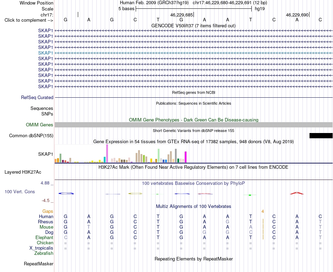This screenshot has width=333, height=272.
Task: Click the gray OMIM Genes bar
Action: [x=193, y=125]
